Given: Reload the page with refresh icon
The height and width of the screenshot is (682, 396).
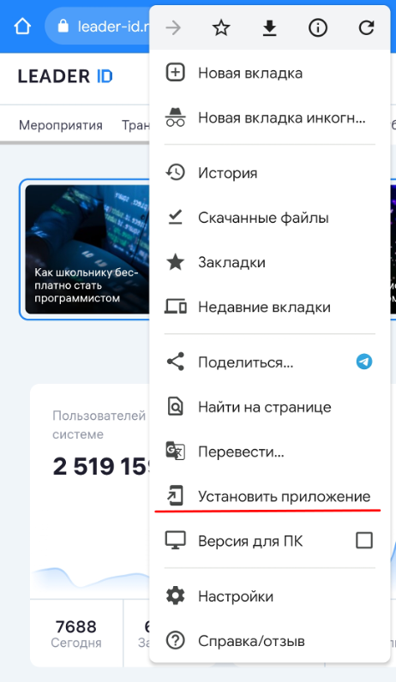Looking at the screenshot, I should tap(366, 28).
